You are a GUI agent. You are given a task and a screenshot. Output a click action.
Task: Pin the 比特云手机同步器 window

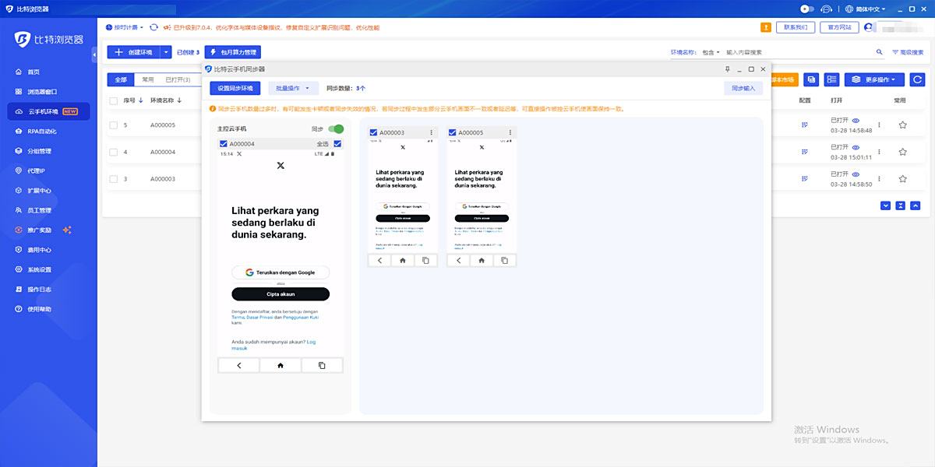point(727,69)
